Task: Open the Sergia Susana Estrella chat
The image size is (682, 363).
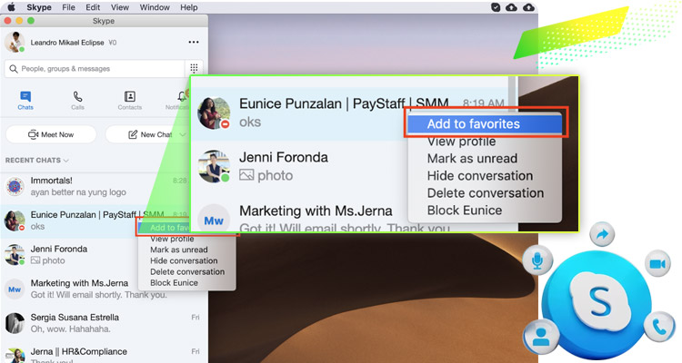Action: [x=104, y=323]
